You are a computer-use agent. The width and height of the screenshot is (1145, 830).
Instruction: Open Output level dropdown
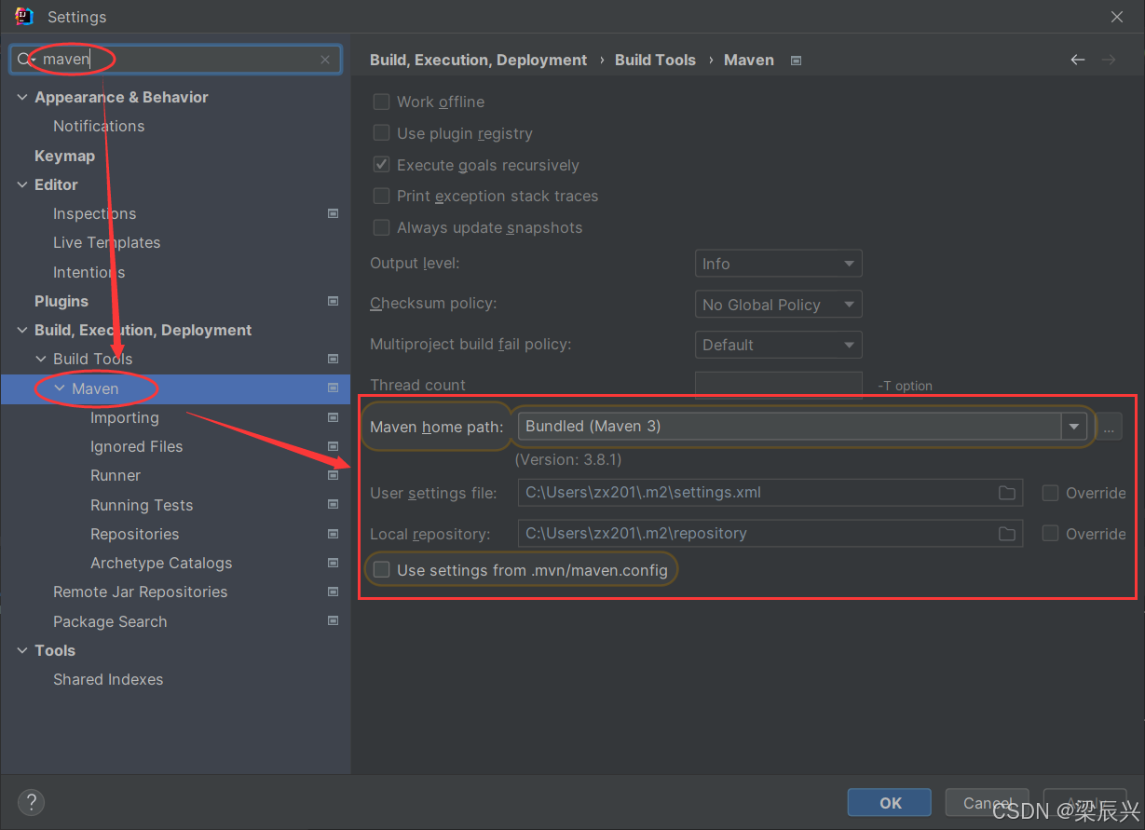point(778,264)
